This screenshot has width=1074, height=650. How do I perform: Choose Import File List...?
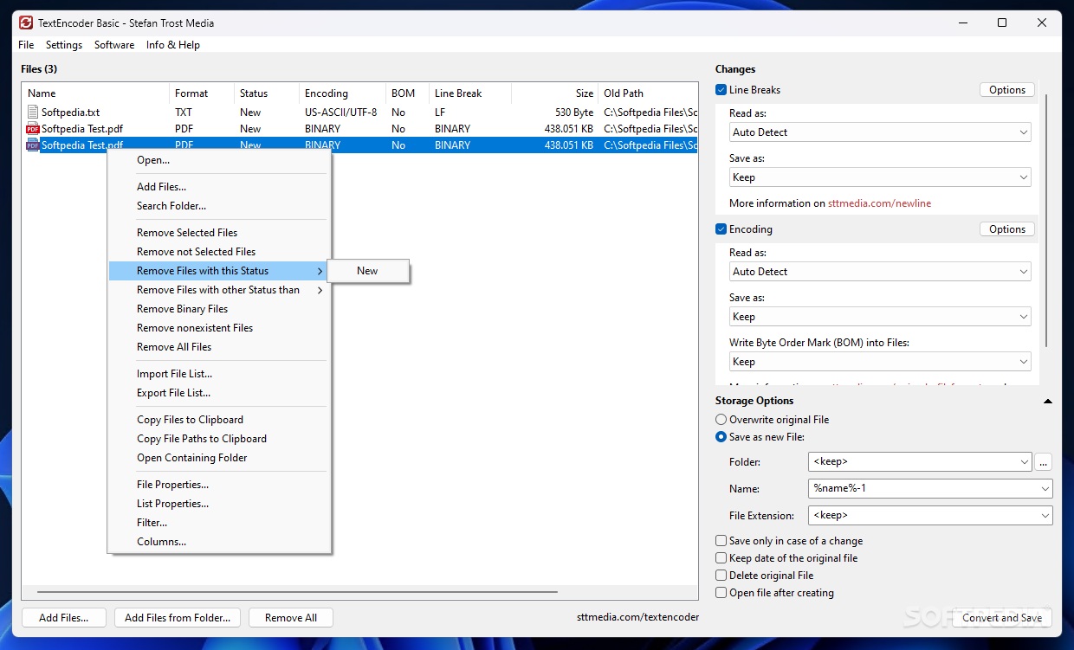pos(218,374)
